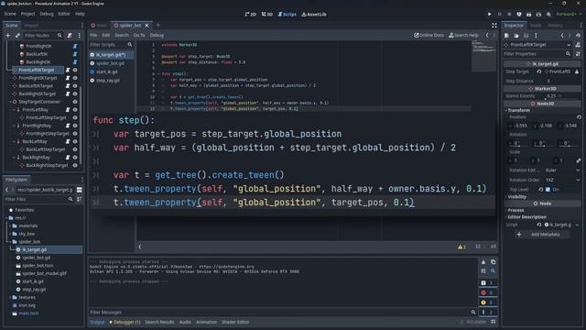Reset Step Target property revert icon
The height and width of the screenshot is (330, 586).
click(x=539, y=71)
